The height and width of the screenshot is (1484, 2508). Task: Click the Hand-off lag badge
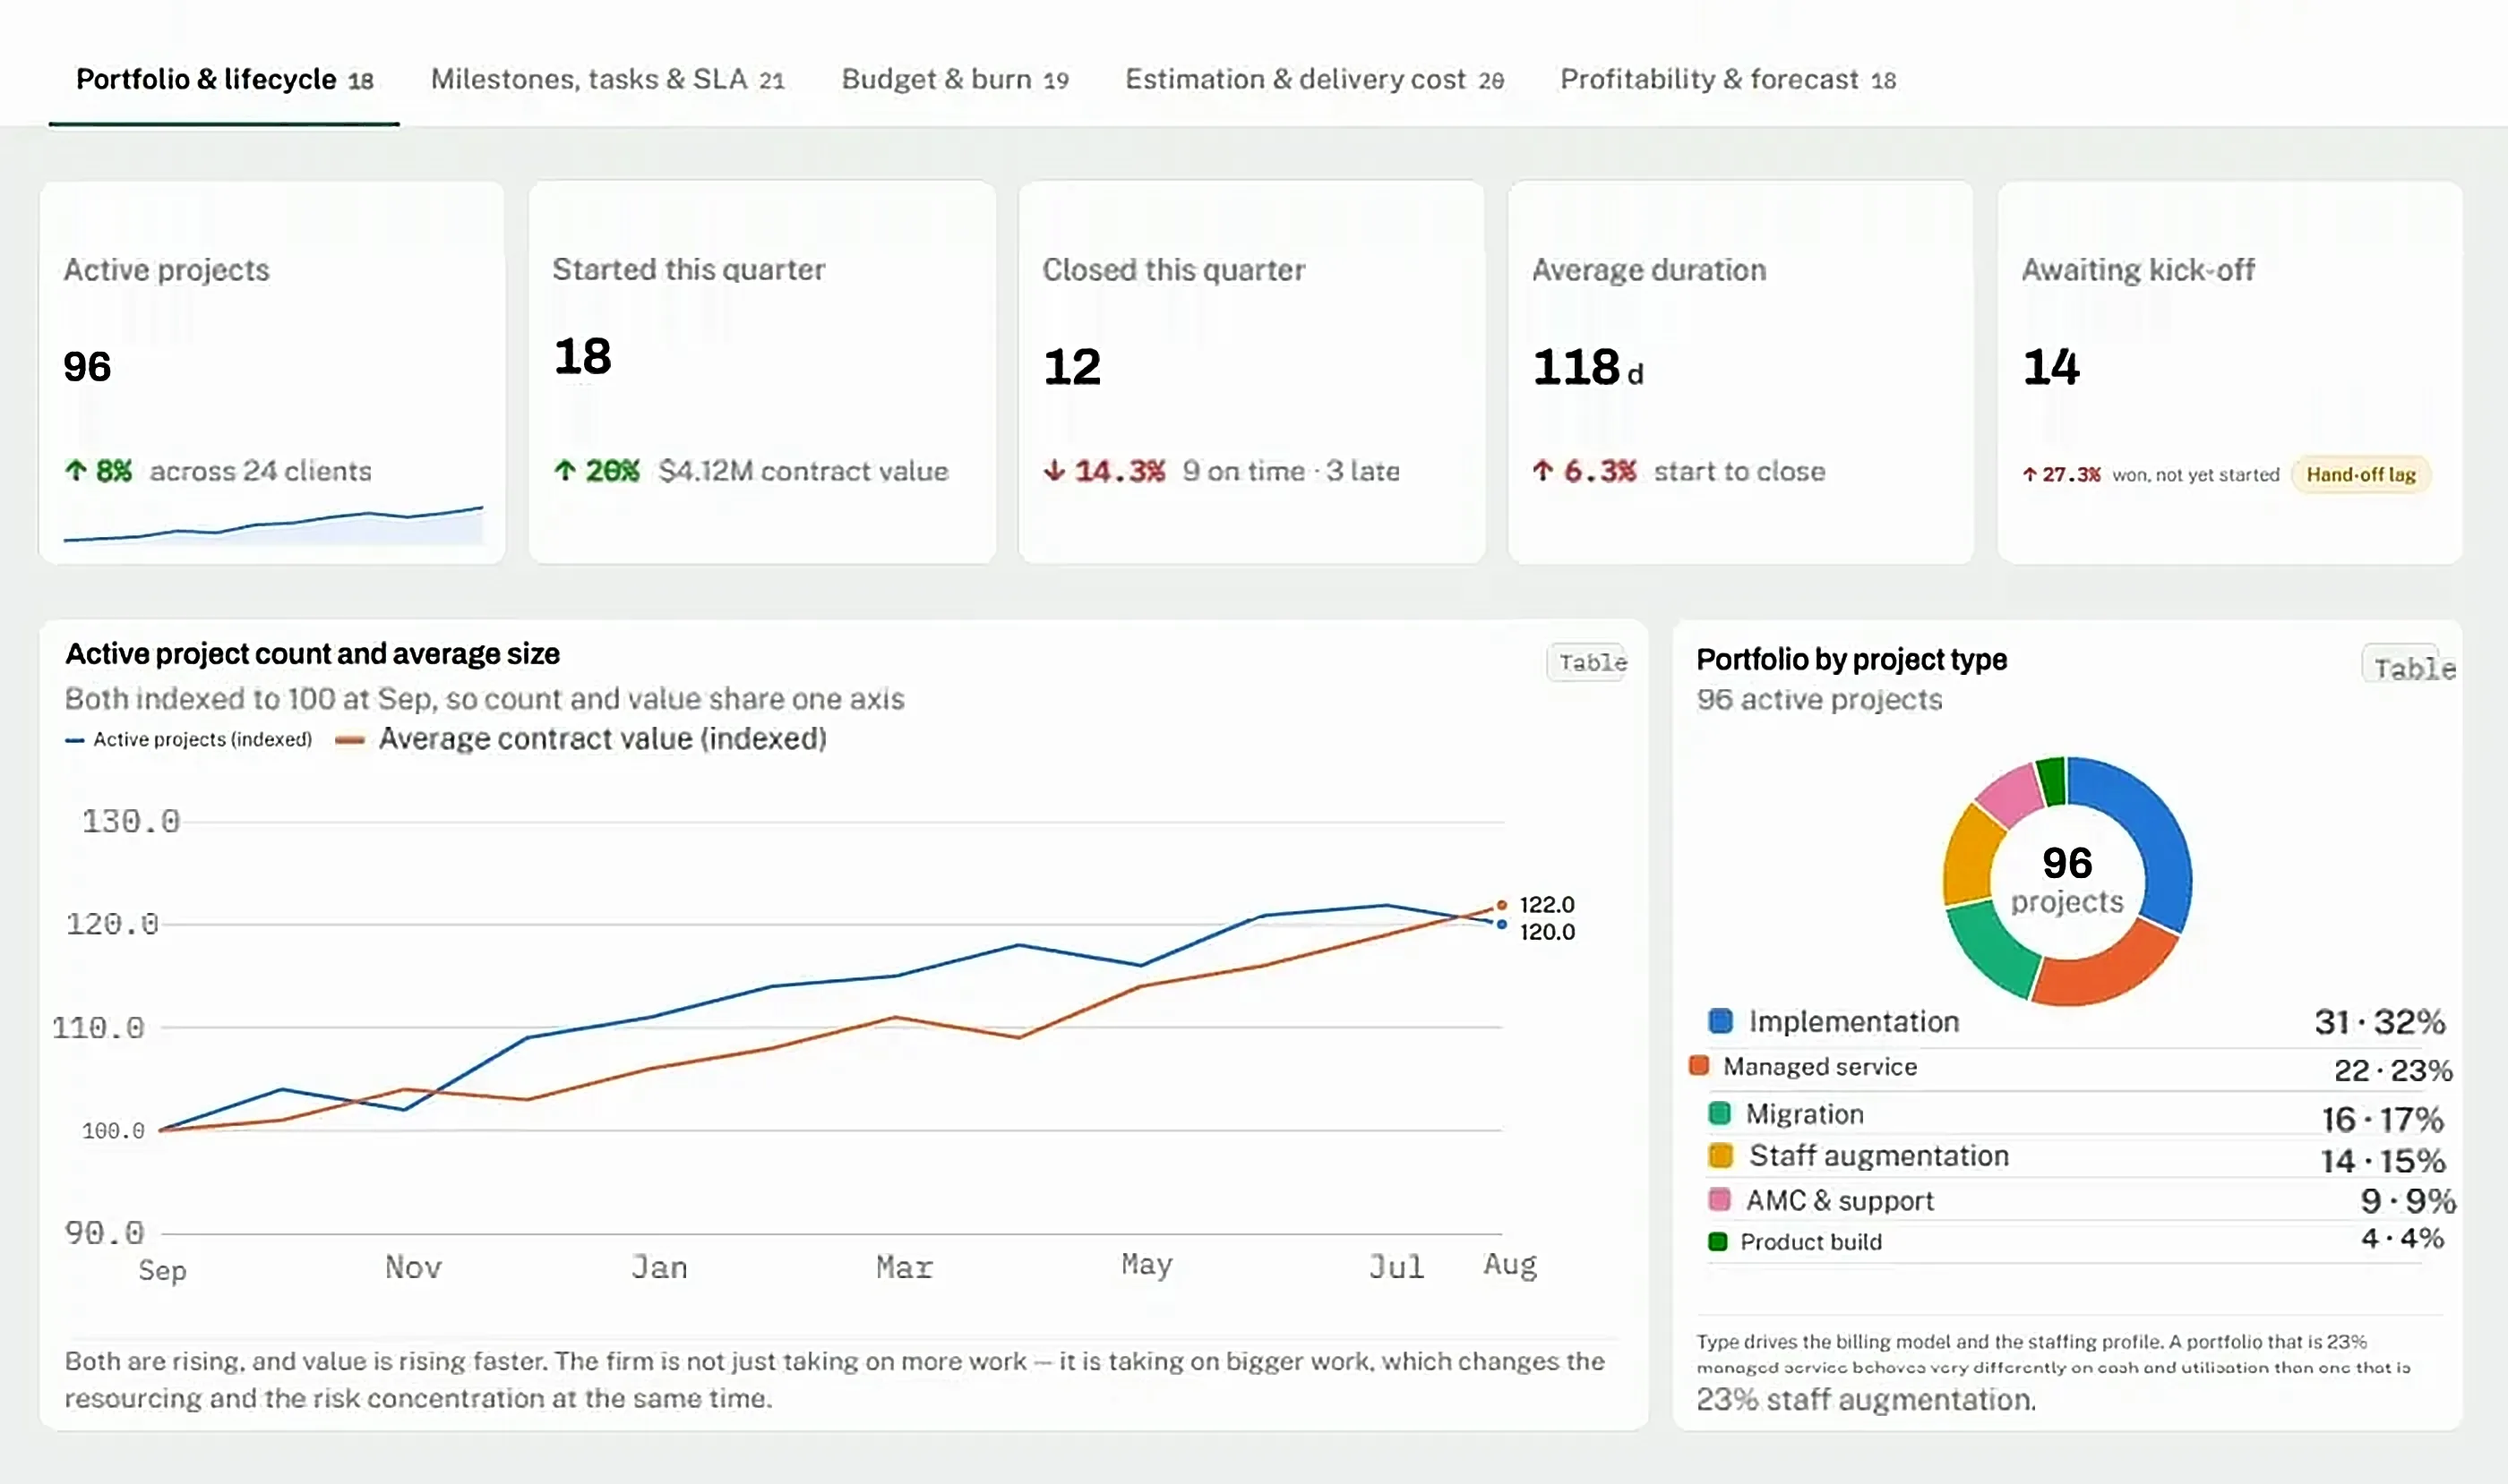point(2361,475)
